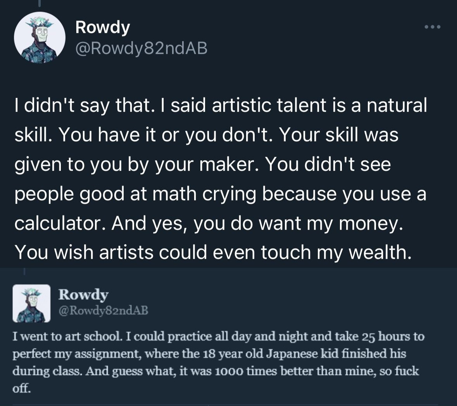Click "And yes, you do want my money"
457x406 pixels.
[258, 223]
